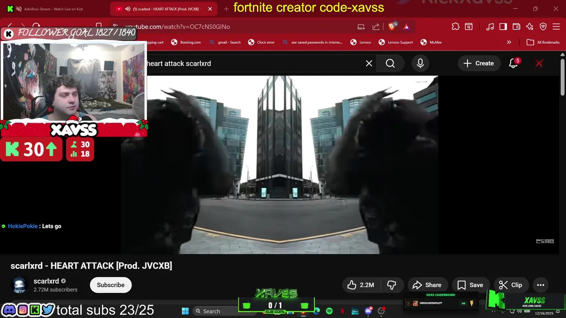The image size is (566, 318).
Task: Like the HEART ATTACK video
Action: pyautogui.click(x=361, y=285)
